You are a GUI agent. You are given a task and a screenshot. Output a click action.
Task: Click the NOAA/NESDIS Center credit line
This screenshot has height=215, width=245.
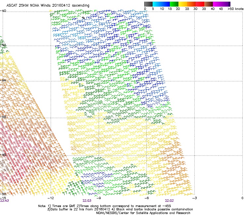point(143,213)
